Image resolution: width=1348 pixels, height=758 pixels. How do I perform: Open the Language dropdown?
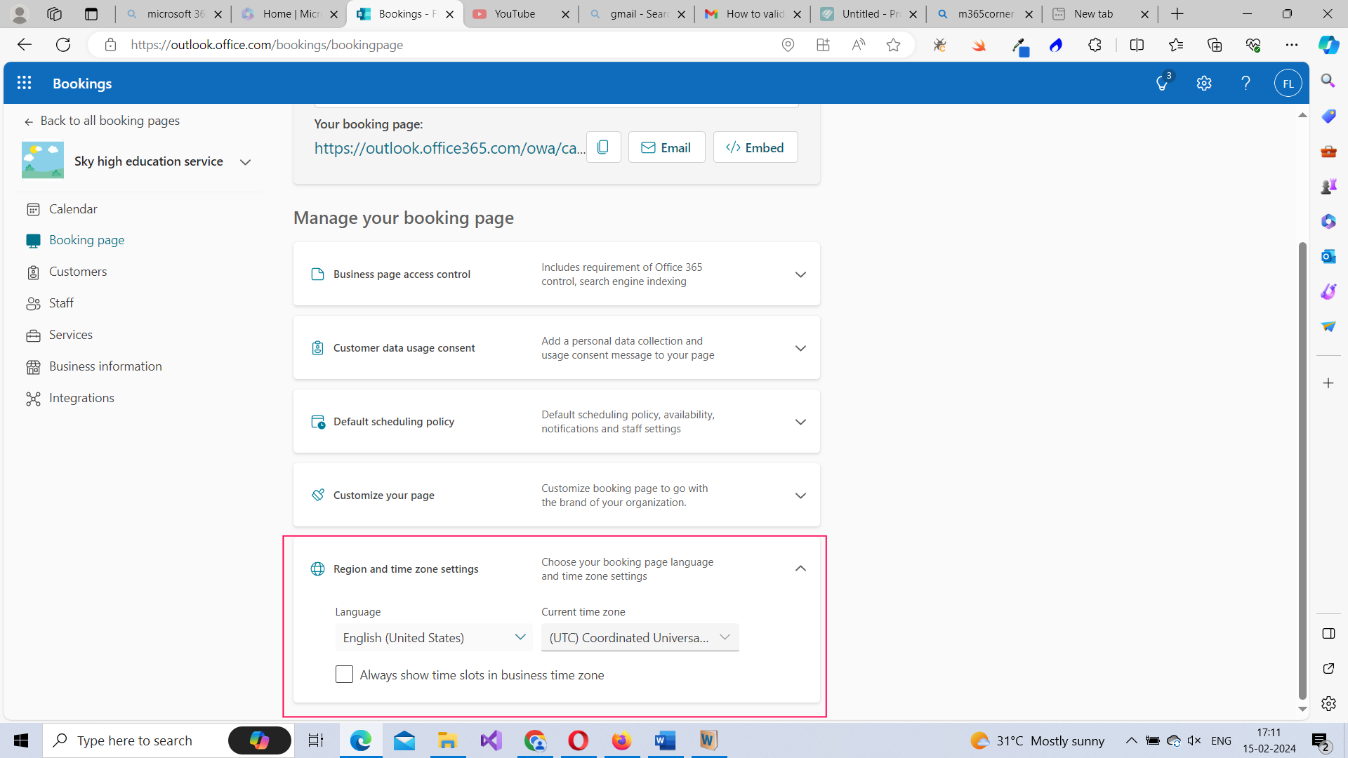coord(433,637)
